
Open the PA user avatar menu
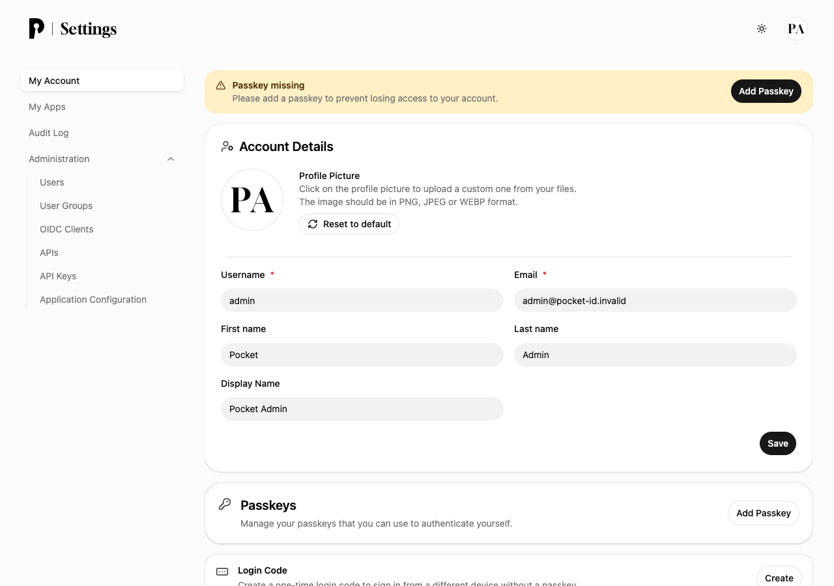pos(796,29)
